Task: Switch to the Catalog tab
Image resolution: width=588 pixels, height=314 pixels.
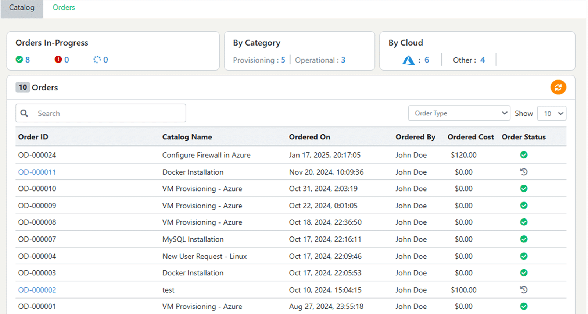Action: coord(22,8)
